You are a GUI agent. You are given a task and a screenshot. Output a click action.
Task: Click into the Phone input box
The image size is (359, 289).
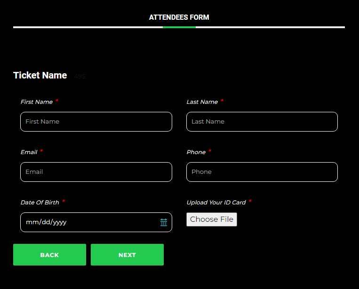click(262, 172)
